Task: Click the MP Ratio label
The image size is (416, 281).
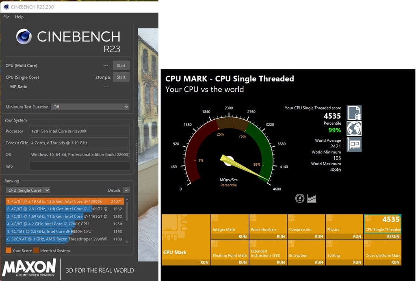Action: click(x=19, y=86)
